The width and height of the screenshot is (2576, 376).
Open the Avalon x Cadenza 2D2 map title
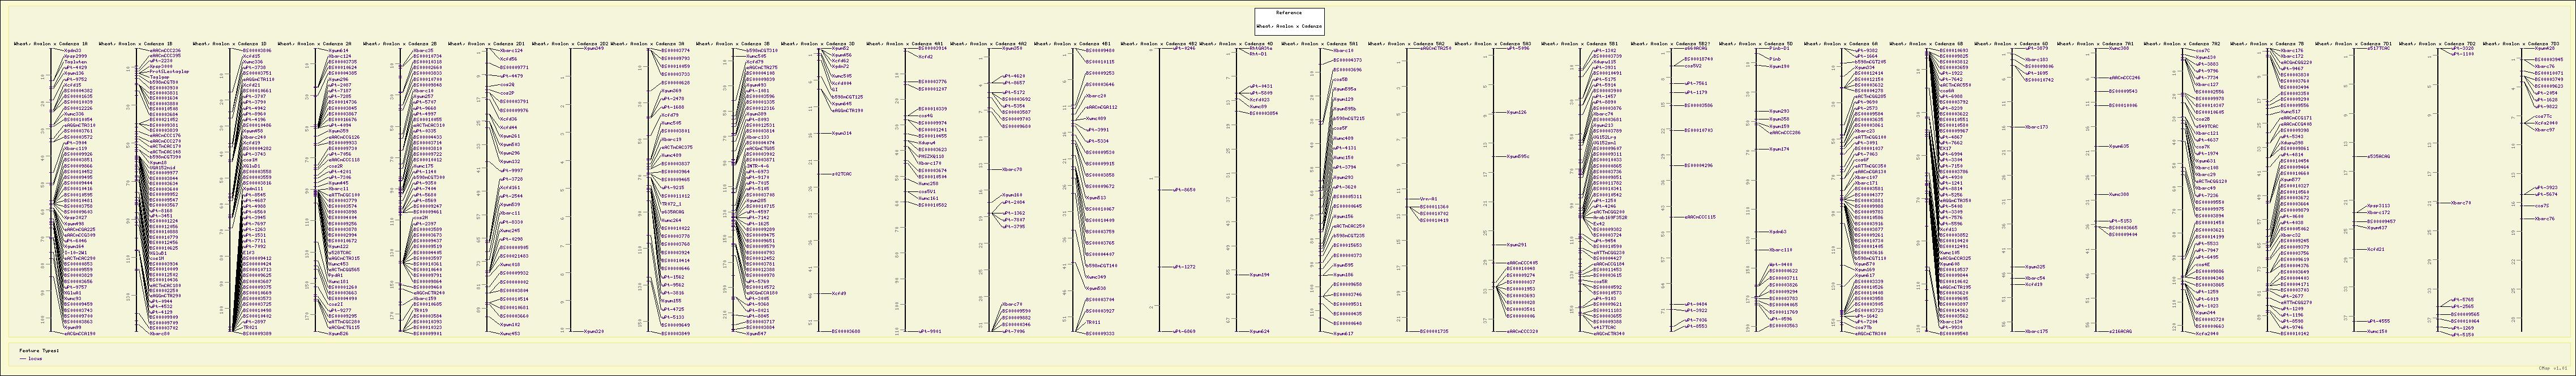569,44
